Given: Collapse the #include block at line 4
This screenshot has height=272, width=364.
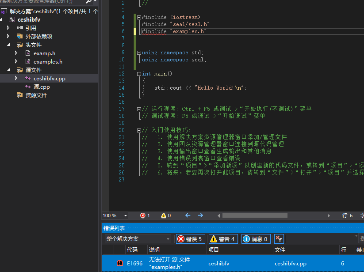Looking at the screenshot, I should (139, 17).
